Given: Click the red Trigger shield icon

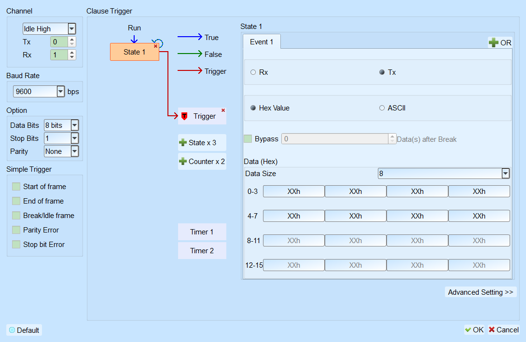Looking at the screenshot, I should [184, 116].
